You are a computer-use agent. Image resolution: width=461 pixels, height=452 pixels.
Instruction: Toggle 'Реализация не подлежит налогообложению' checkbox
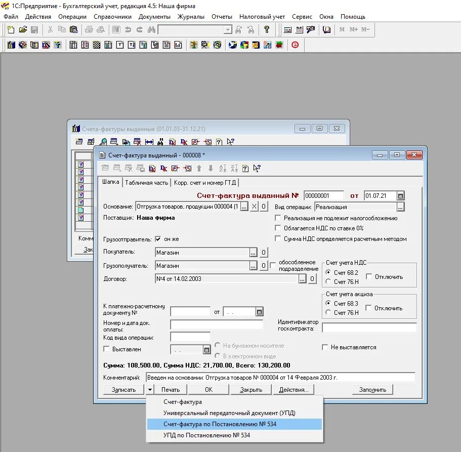point(278,218)
